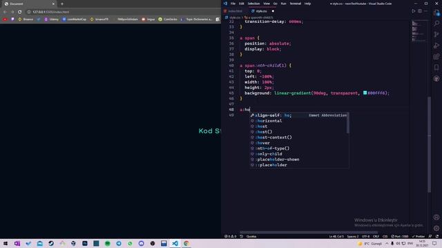The height and width of the screenshot is (248, 442).
Task: Open the Extensions view
Action: point(436,56)
